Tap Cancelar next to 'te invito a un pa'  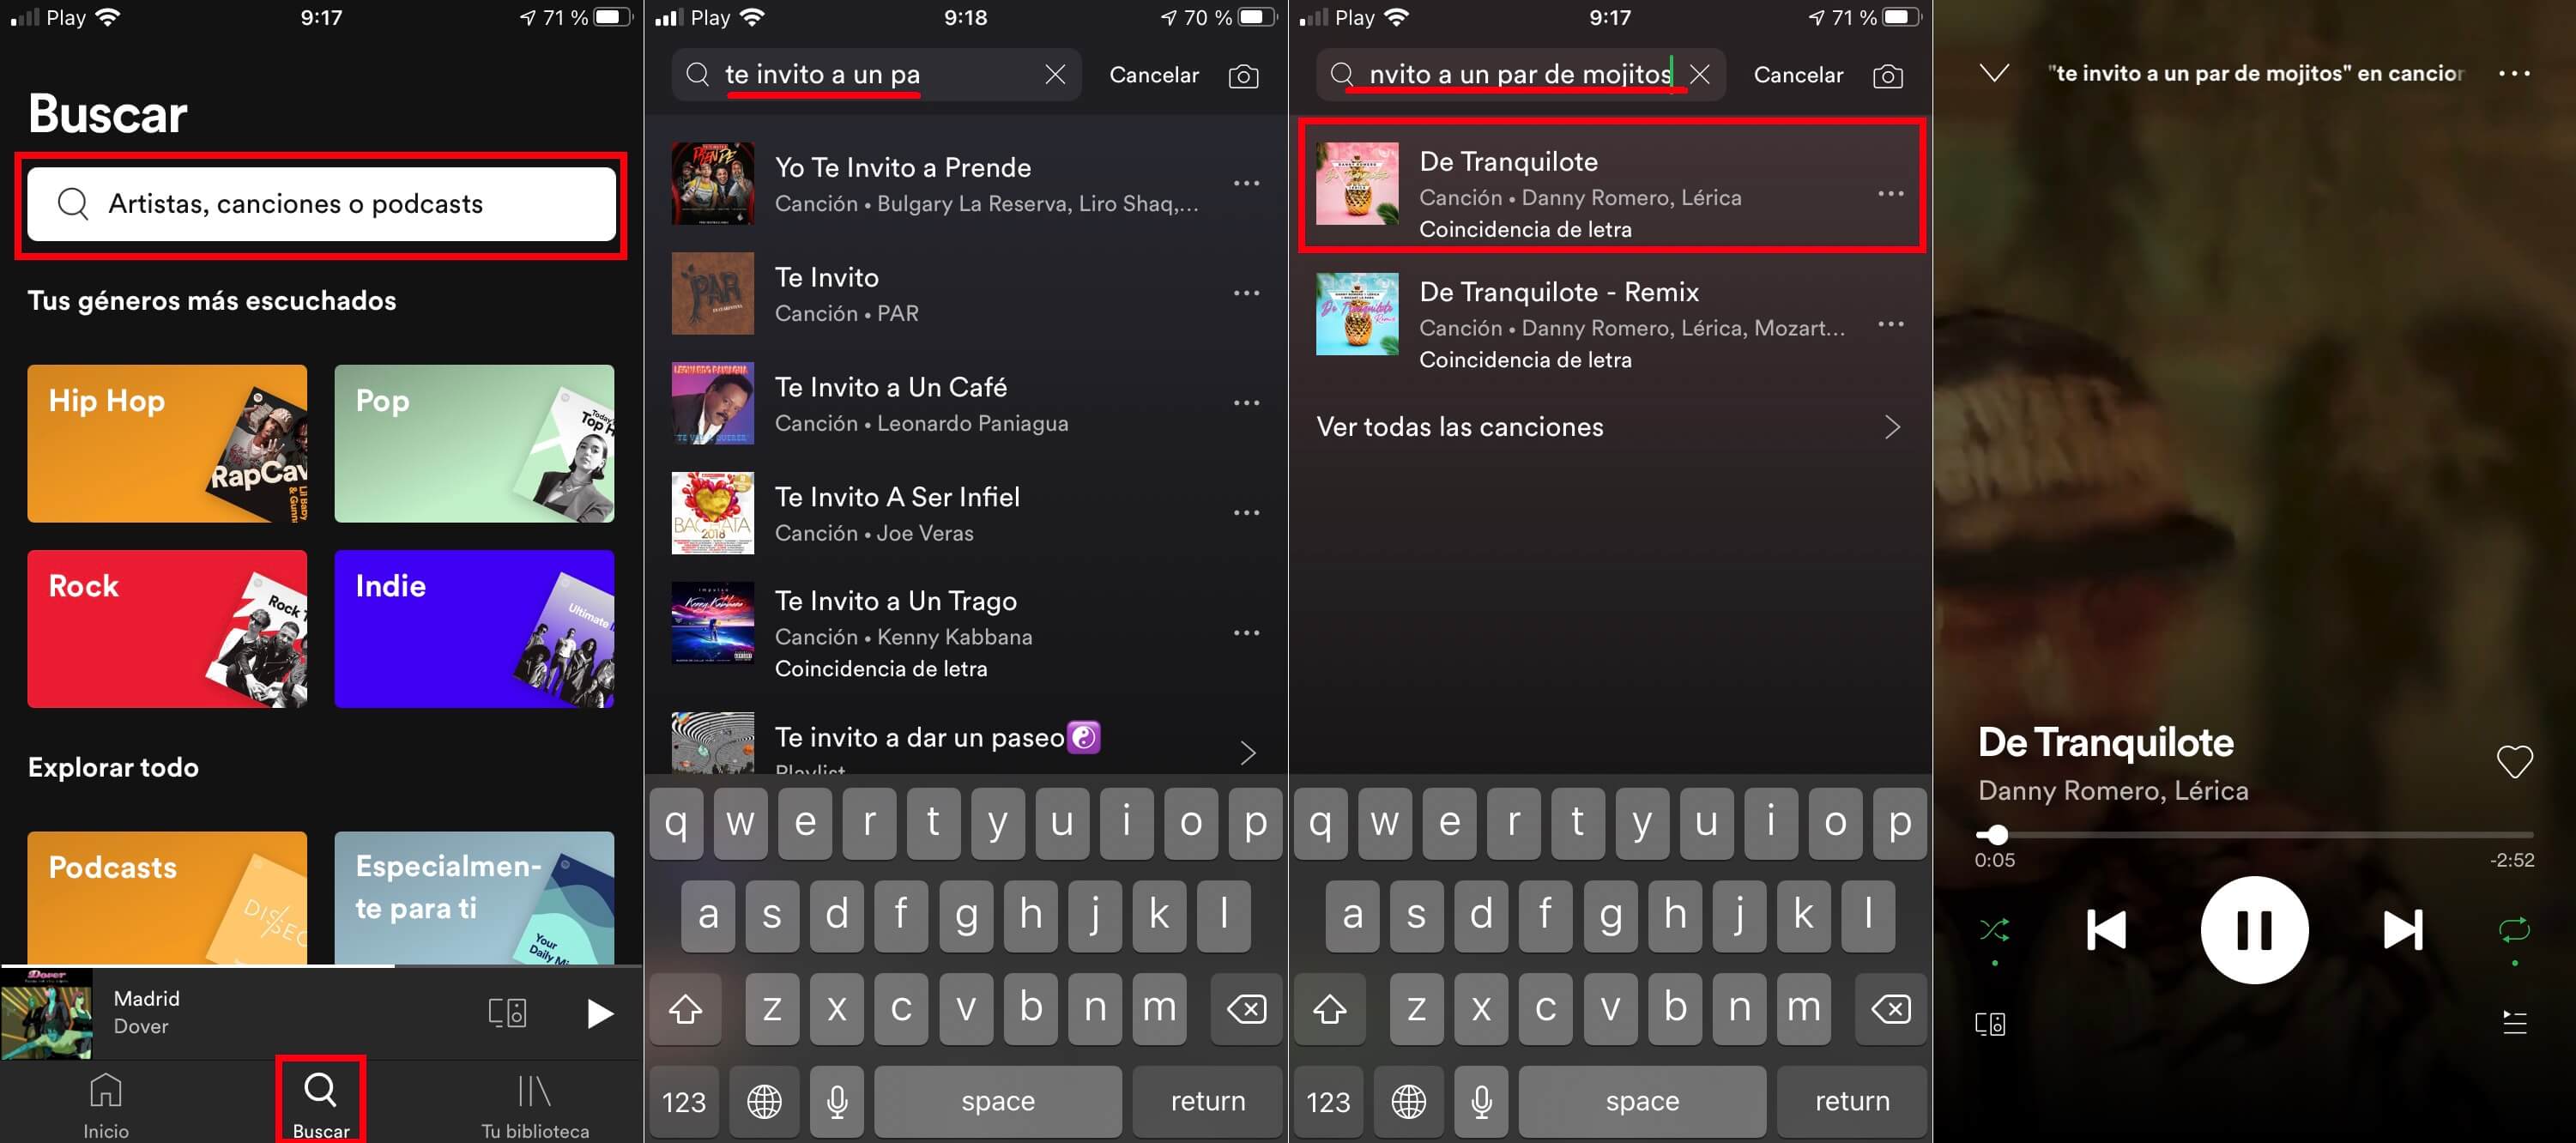[x=1154, y=75]
